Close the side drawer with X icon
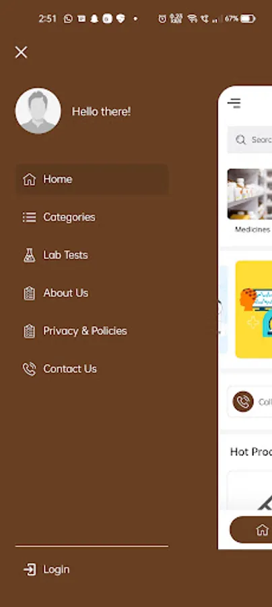The width and height of the screenshot is (272, 607). coord(22,52)
